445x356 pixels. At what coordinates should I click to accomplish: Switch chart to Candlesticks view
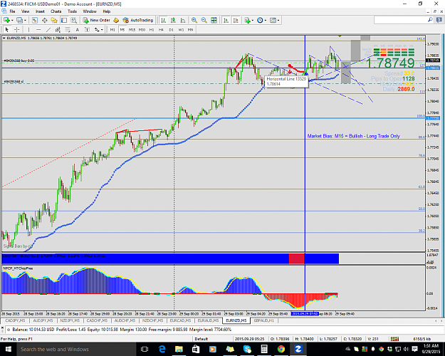click(x=173, y=20)
